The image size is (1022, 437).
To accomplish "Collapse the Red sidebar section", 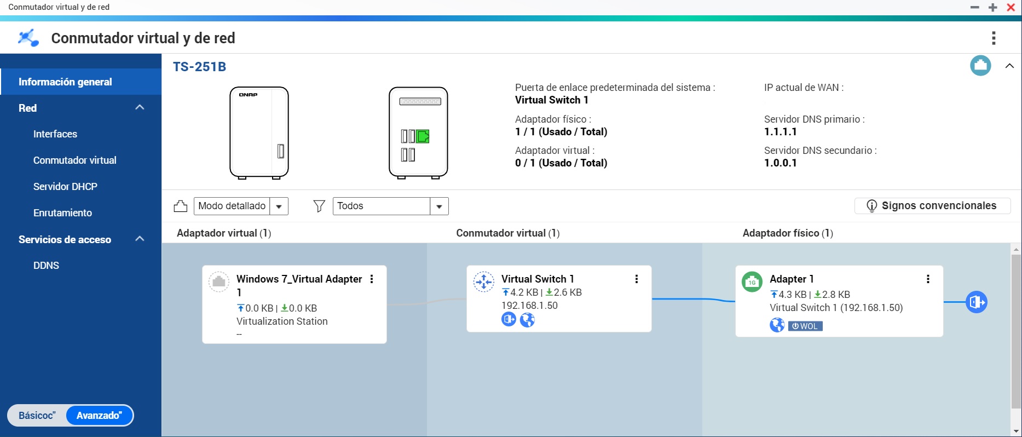I will 140,108.
